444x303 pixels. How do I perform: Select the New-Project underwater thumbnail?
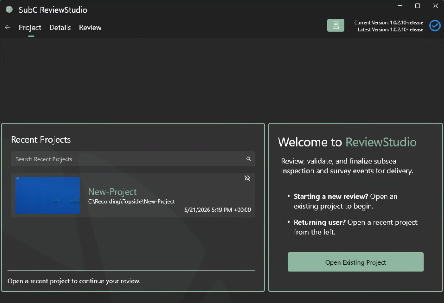pos(48,195)
